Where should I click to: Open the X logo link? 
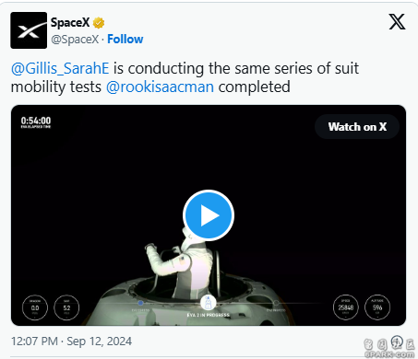tap(397, 22)
